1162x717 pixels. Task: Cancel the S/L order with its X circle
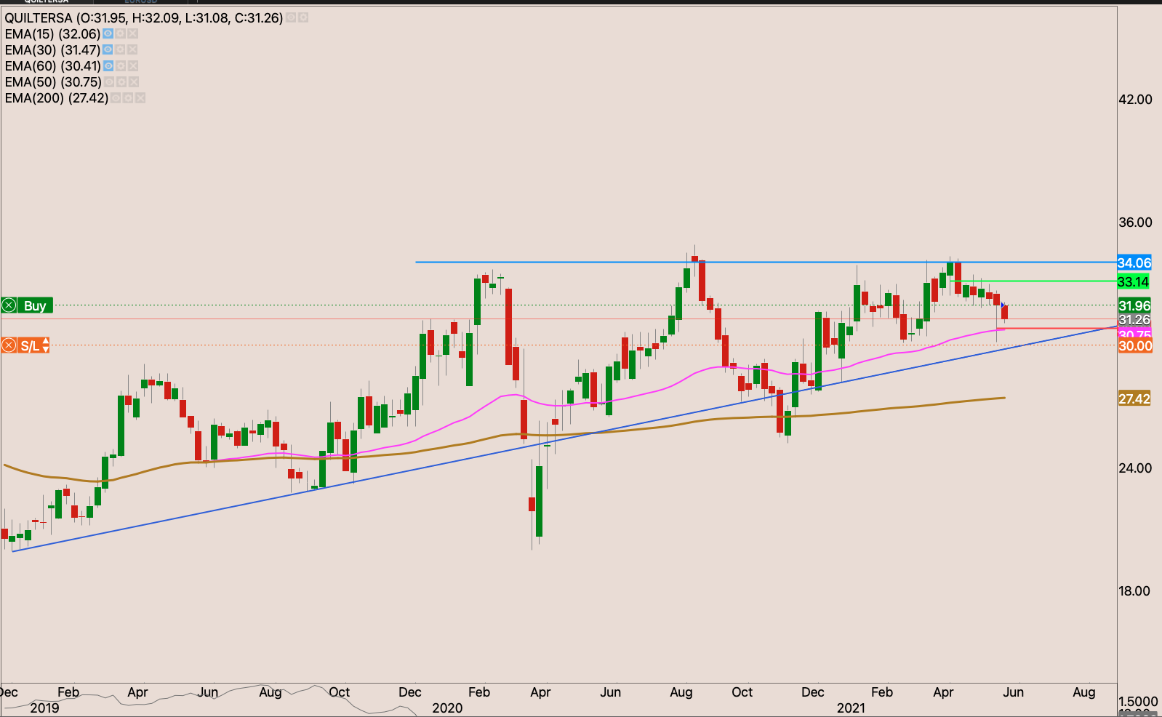click(9, 345)
